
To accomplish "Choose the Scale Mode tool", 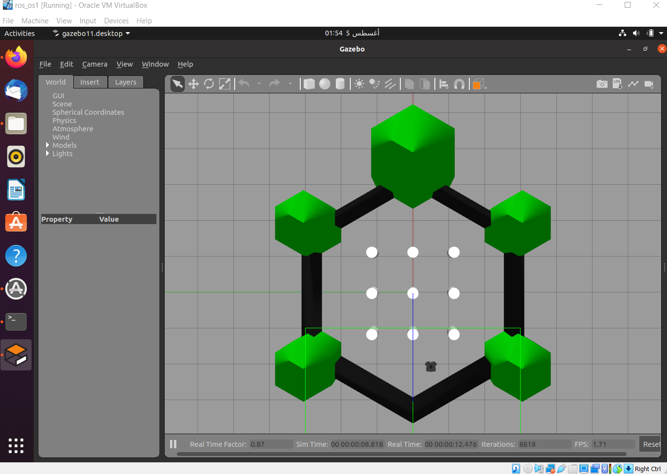I will coord(224,84).
